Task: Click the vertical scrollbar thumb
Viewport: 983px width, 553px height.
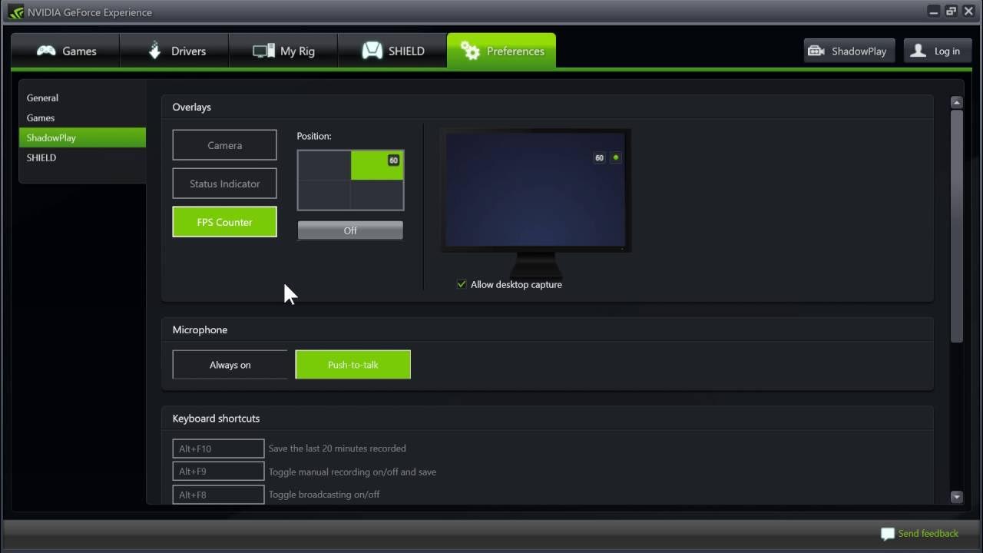Action: click(956, 227)
